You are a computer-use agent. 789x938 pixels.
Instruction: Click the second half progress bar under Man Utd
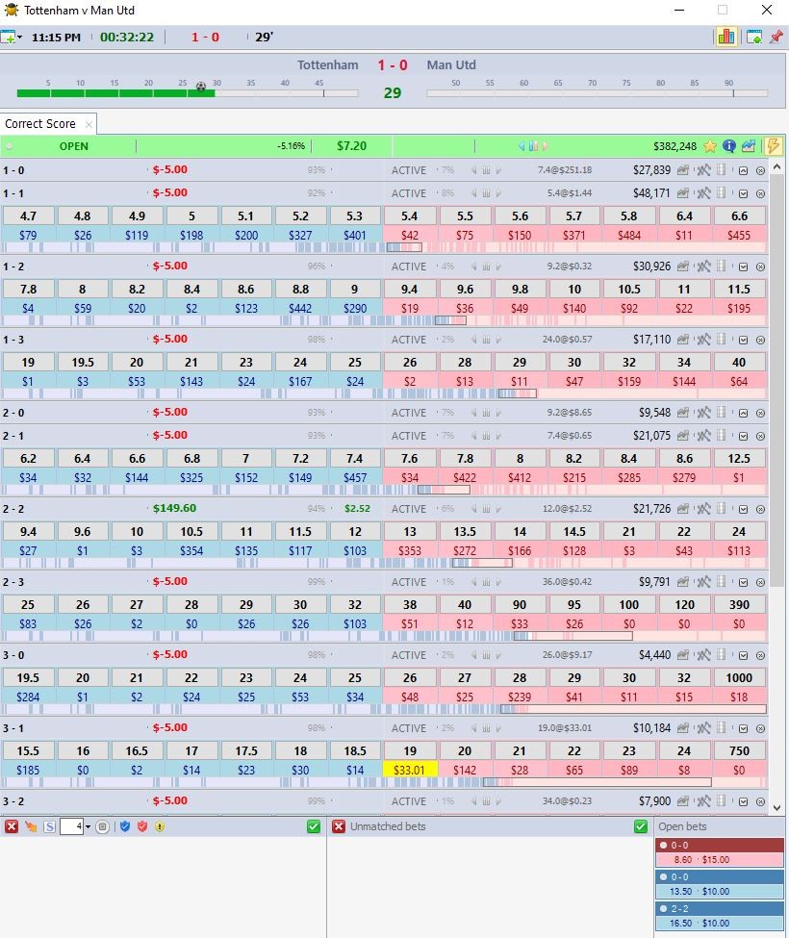pyautogui.click(x=597, y=92)
